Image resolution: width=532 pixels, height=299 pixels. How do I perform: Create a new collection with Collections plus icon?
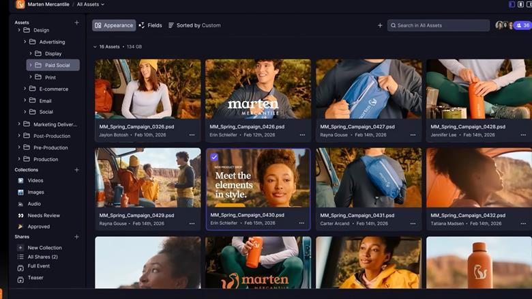pyautogui.click(x=76, y=170)
